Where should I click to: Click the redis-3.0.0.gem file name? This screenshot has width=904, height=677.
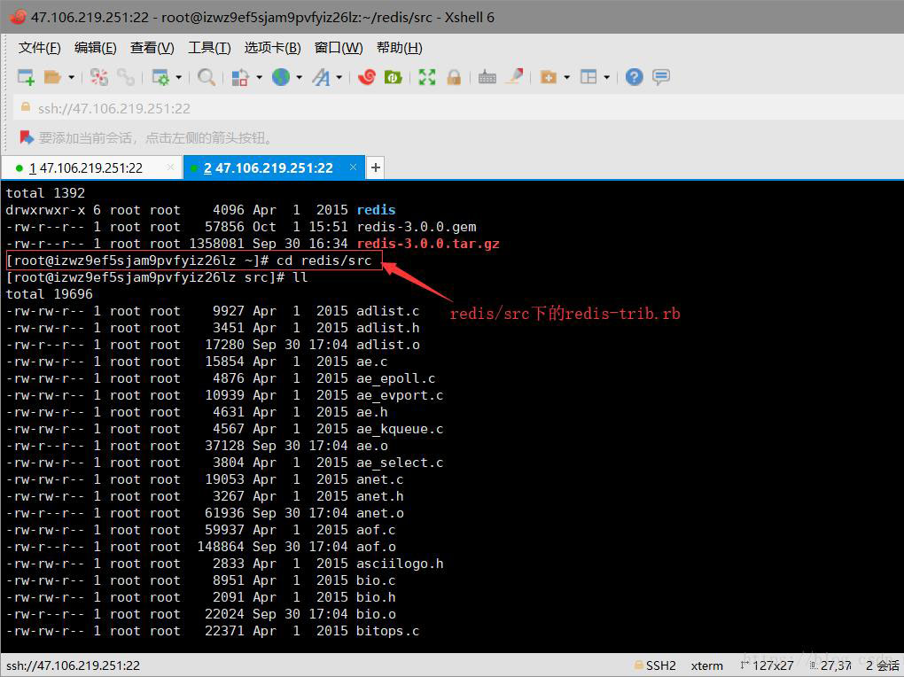(x=417, y=227)
